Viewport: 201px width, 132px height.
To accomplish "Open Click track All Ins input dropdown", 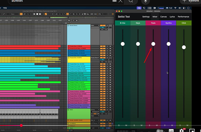I will click(x=95, y=110).
